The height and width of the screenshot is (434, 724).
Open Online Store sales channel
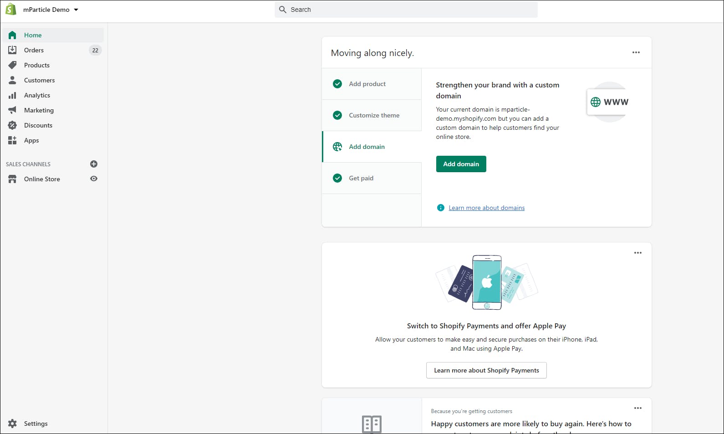pos(42,179)
